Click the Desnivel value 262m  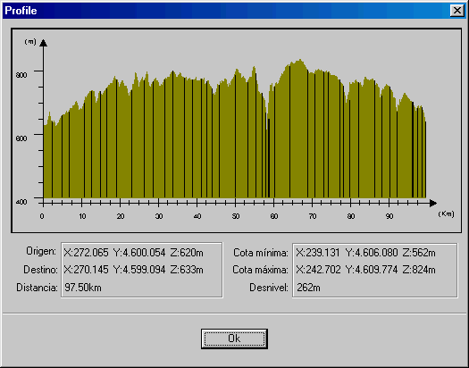click(x=308, y=288)
